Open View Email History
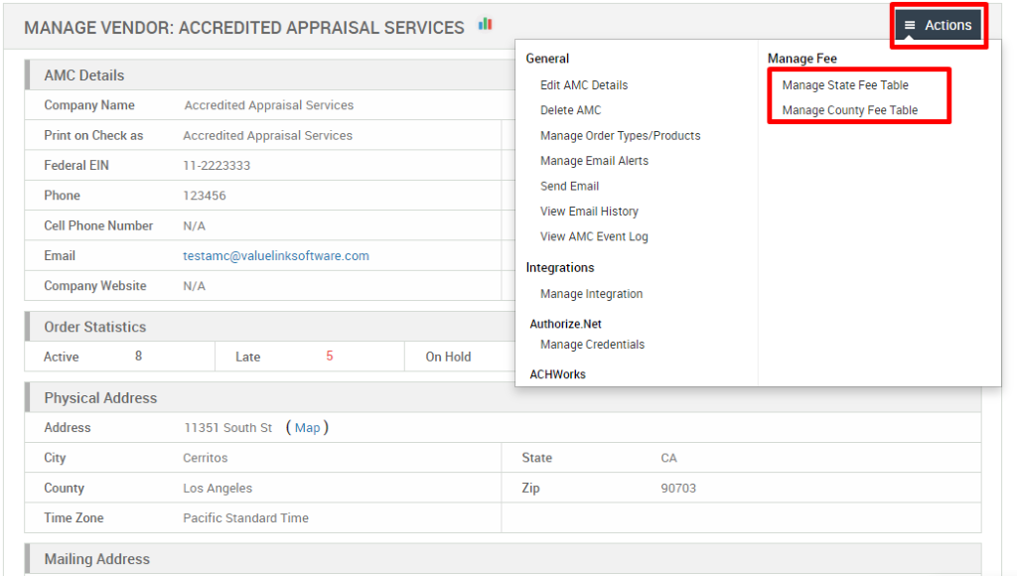 point(589,212)
